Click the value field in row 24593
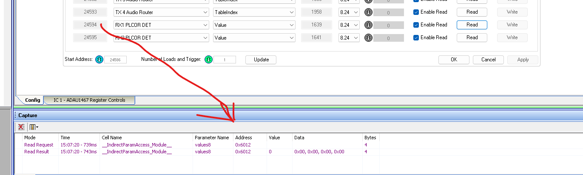The image size is (583, 175). pos(389,12)
